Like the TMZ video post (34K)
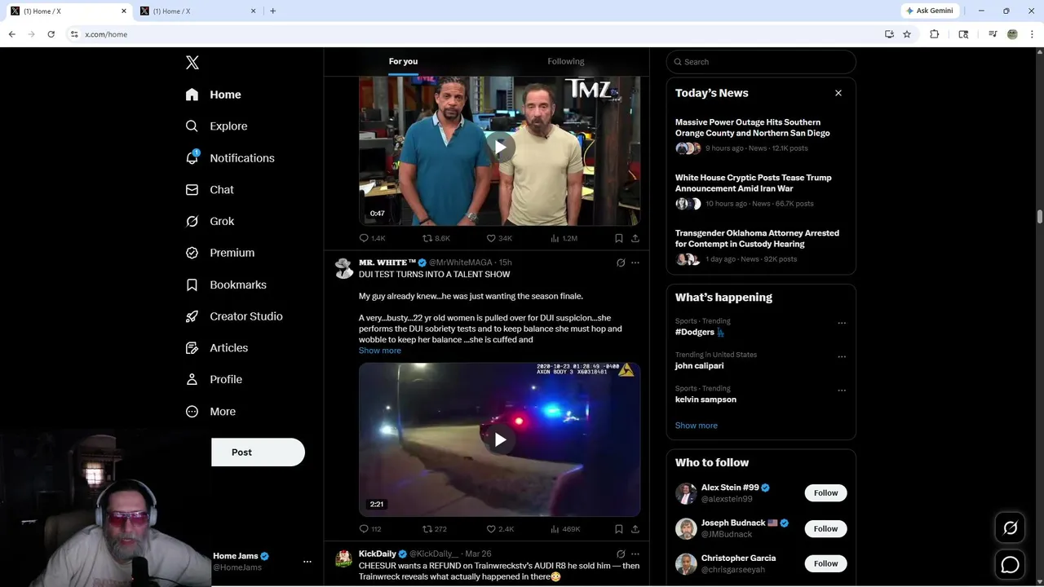 [499, 238]
